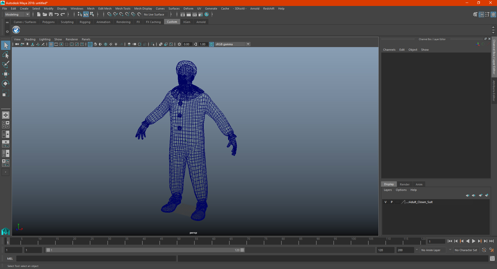Click the checkmark shelf icon
The width and height of the screenshot is (497, 269).
[x=16, y=30]
